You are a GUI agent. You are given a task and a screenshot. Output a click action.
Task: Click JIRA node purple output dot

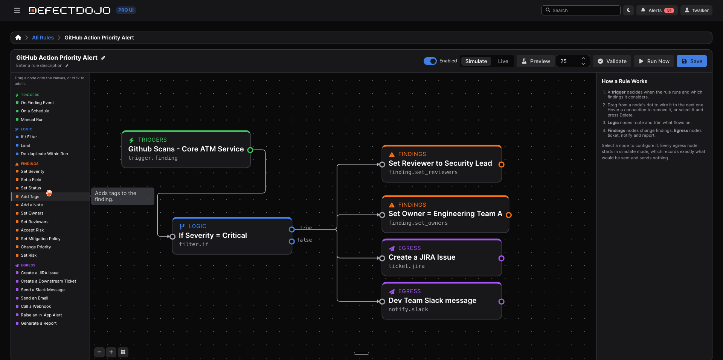tap(501, 258)
